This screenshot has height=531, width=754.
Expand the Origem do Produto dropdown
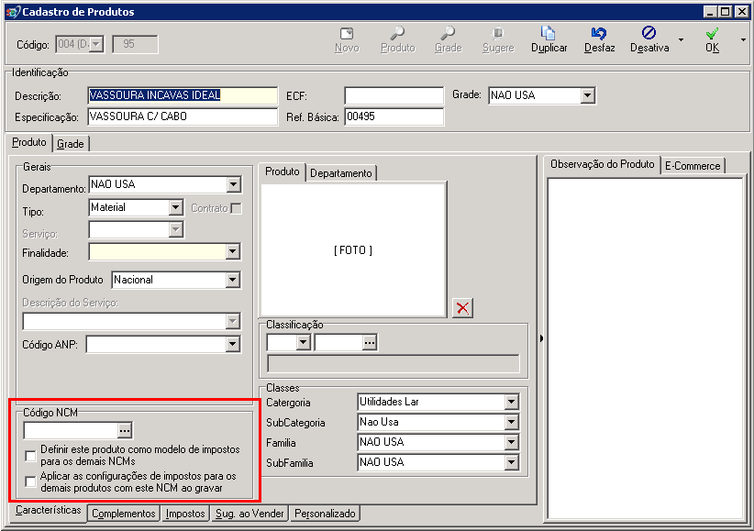[x=233, y=280]
